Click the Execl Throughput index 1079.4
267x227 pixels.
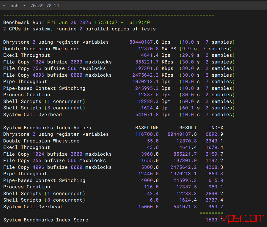pos(214,147)
